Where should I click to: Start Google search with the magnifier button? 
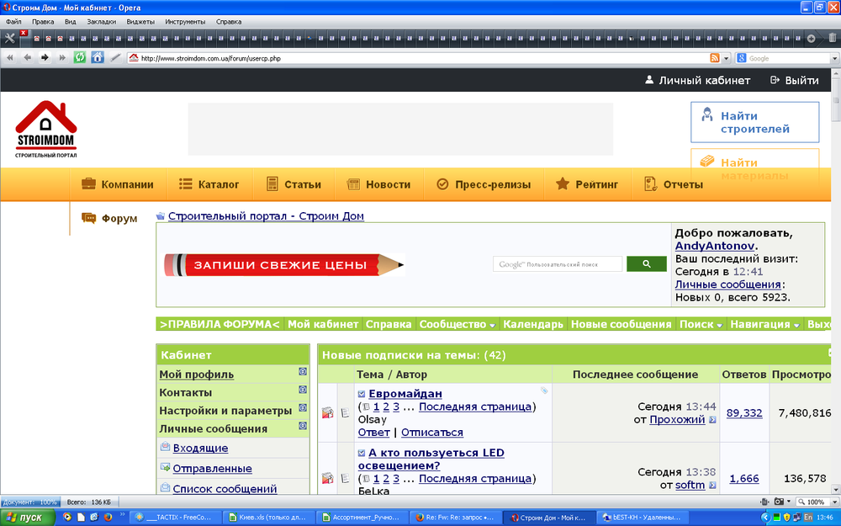pyautogui.click(x=646, y=263)
